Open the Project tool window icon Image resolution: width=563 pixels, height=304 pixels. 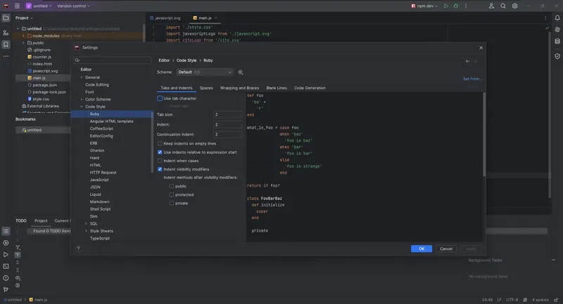pyautogui.click(x=6, y=18)
